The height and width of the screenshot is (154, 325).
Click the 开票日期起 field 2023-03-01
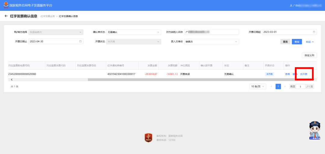click(x=289, y=32)
